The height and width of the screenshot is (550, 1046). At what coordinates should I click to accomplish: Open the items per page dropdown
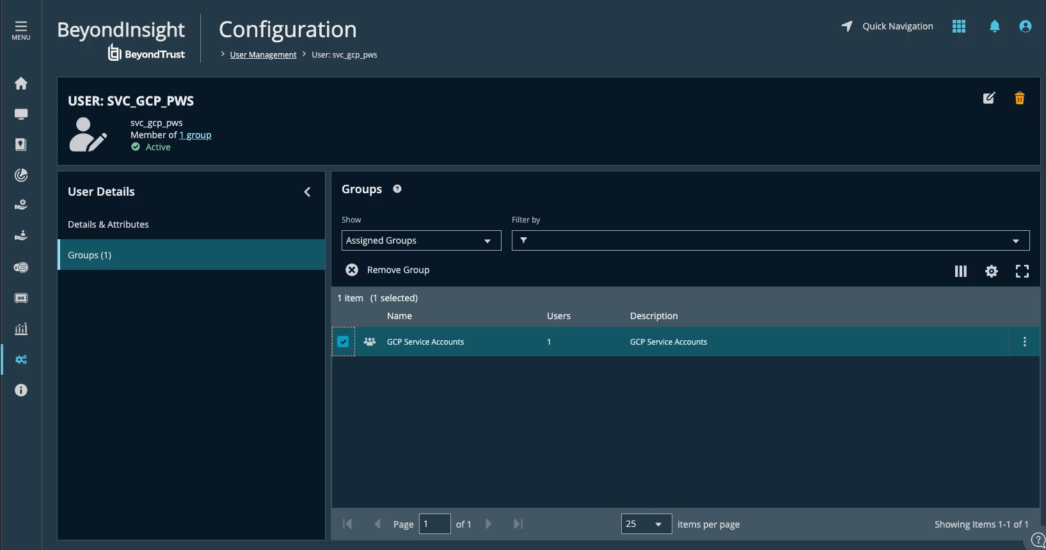pos(646,524)
